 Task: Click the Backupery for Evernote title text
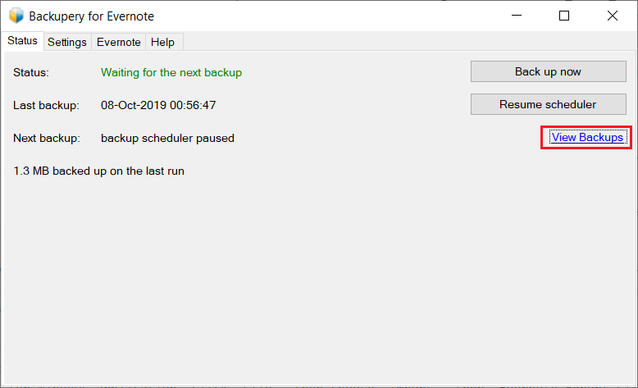(92, 16)
